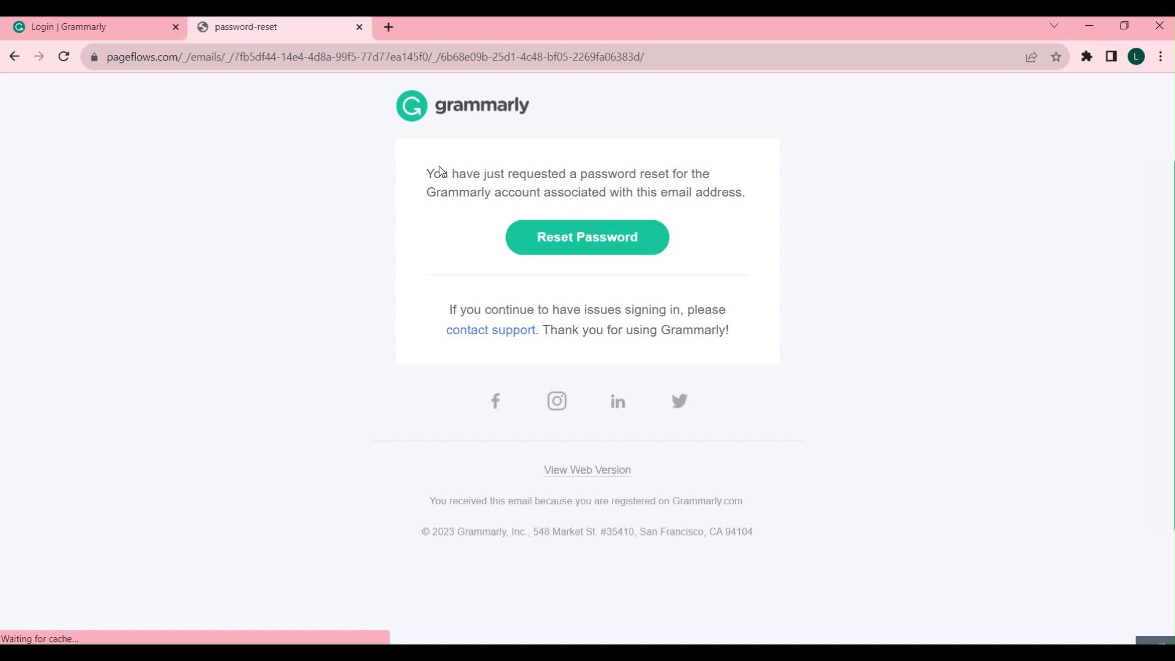This screenshot has width=1175, height=661.
Task: Click the contact support link
Action: (x=491, y=329)
